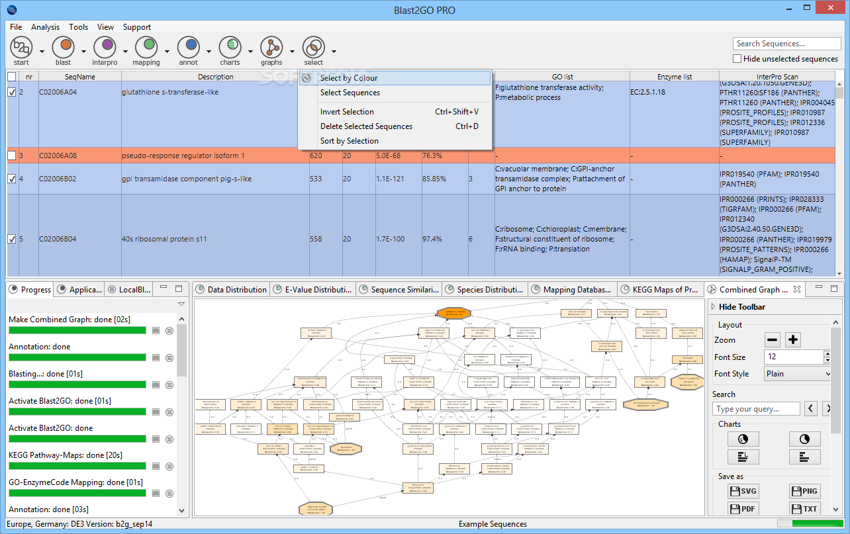Toggle the select-all header checkbox

point(12,77)
